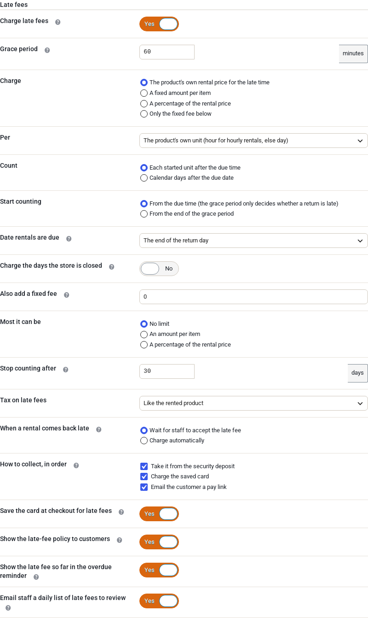Open help icon beside Also add a fixed fee
The image size is (368, 618).
tap(66, 294)
